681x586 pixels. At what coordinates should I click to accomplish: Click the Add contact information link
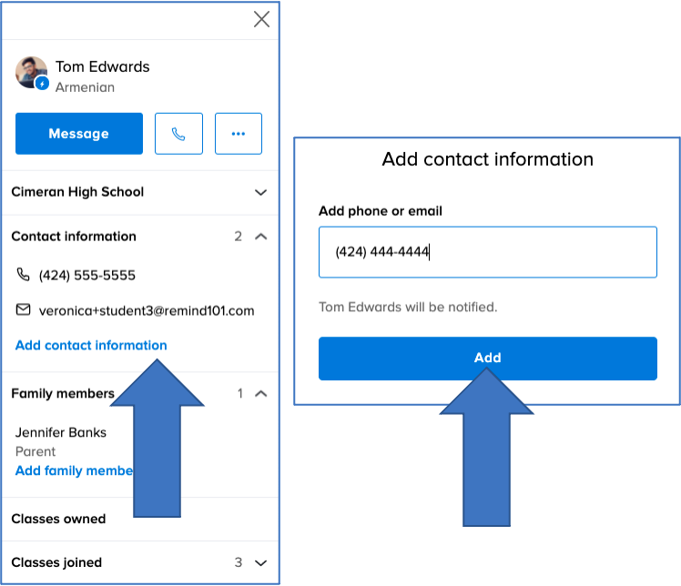[91, 346]
